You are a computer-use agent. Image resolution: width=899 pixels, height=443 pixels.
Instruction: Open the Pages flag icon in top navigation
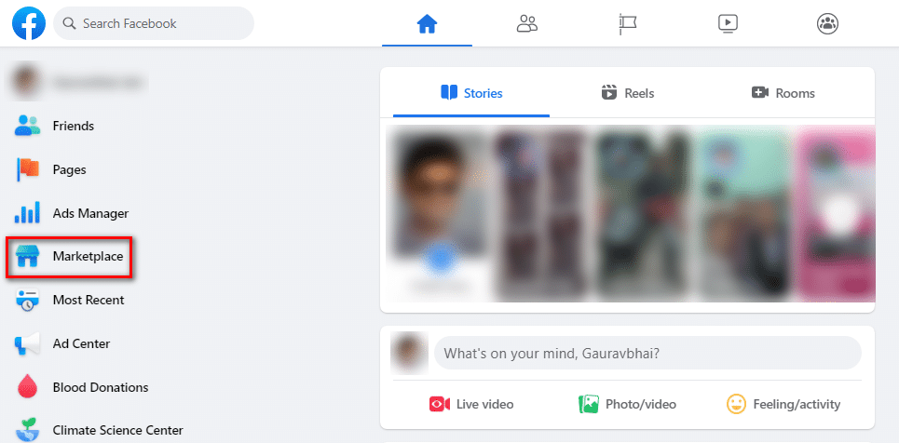629,23
